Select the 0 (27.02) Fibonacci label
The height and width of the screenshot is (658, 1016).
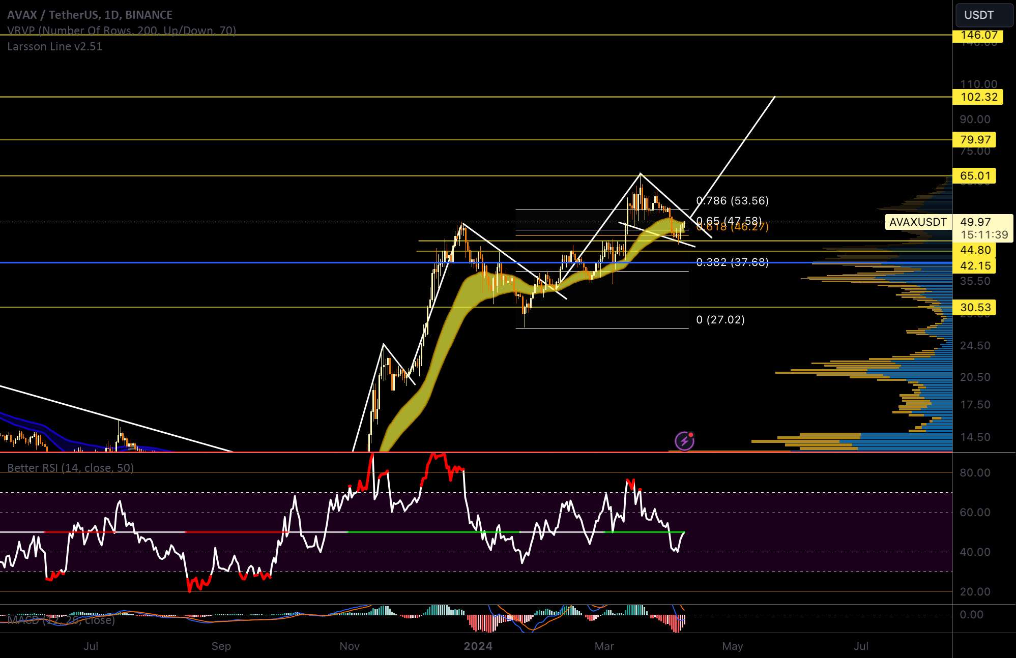pos(720,320)
